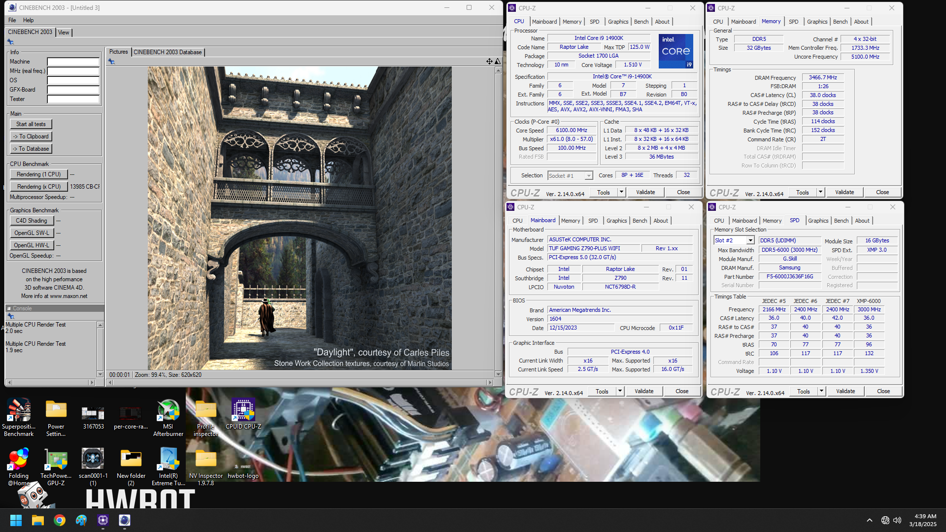This screenshot has height=532, width=946.
Task: Open New folder (2) on desktop
Action: (x=131, y=466)
